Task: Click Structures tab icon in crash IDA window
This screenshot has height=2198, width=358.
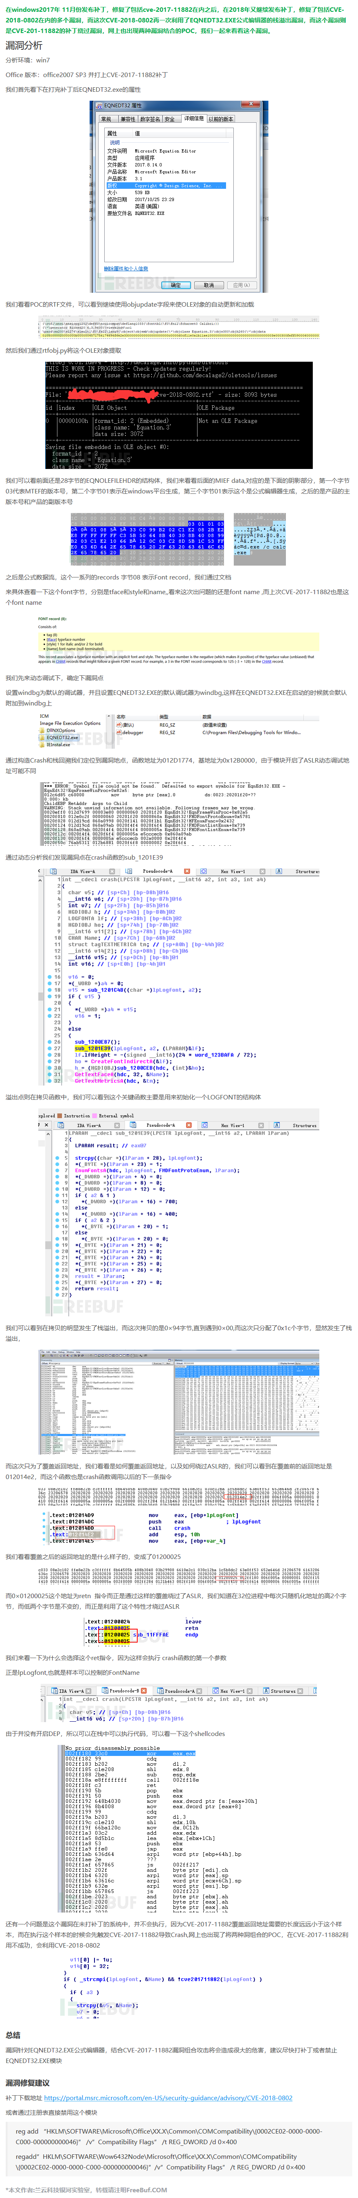Action: coord(279,870)
